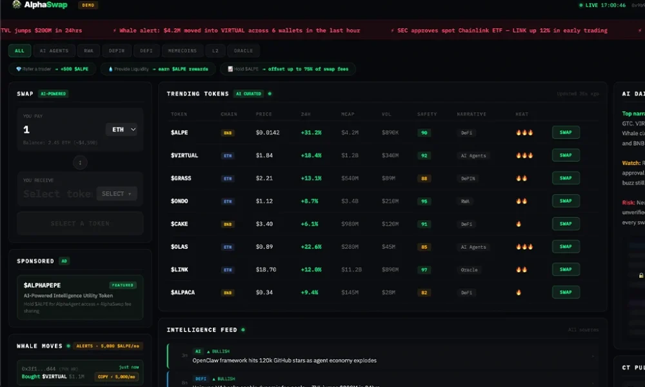Select the AI AGENTS category tab
645x387 pixels.
point(54,50)
